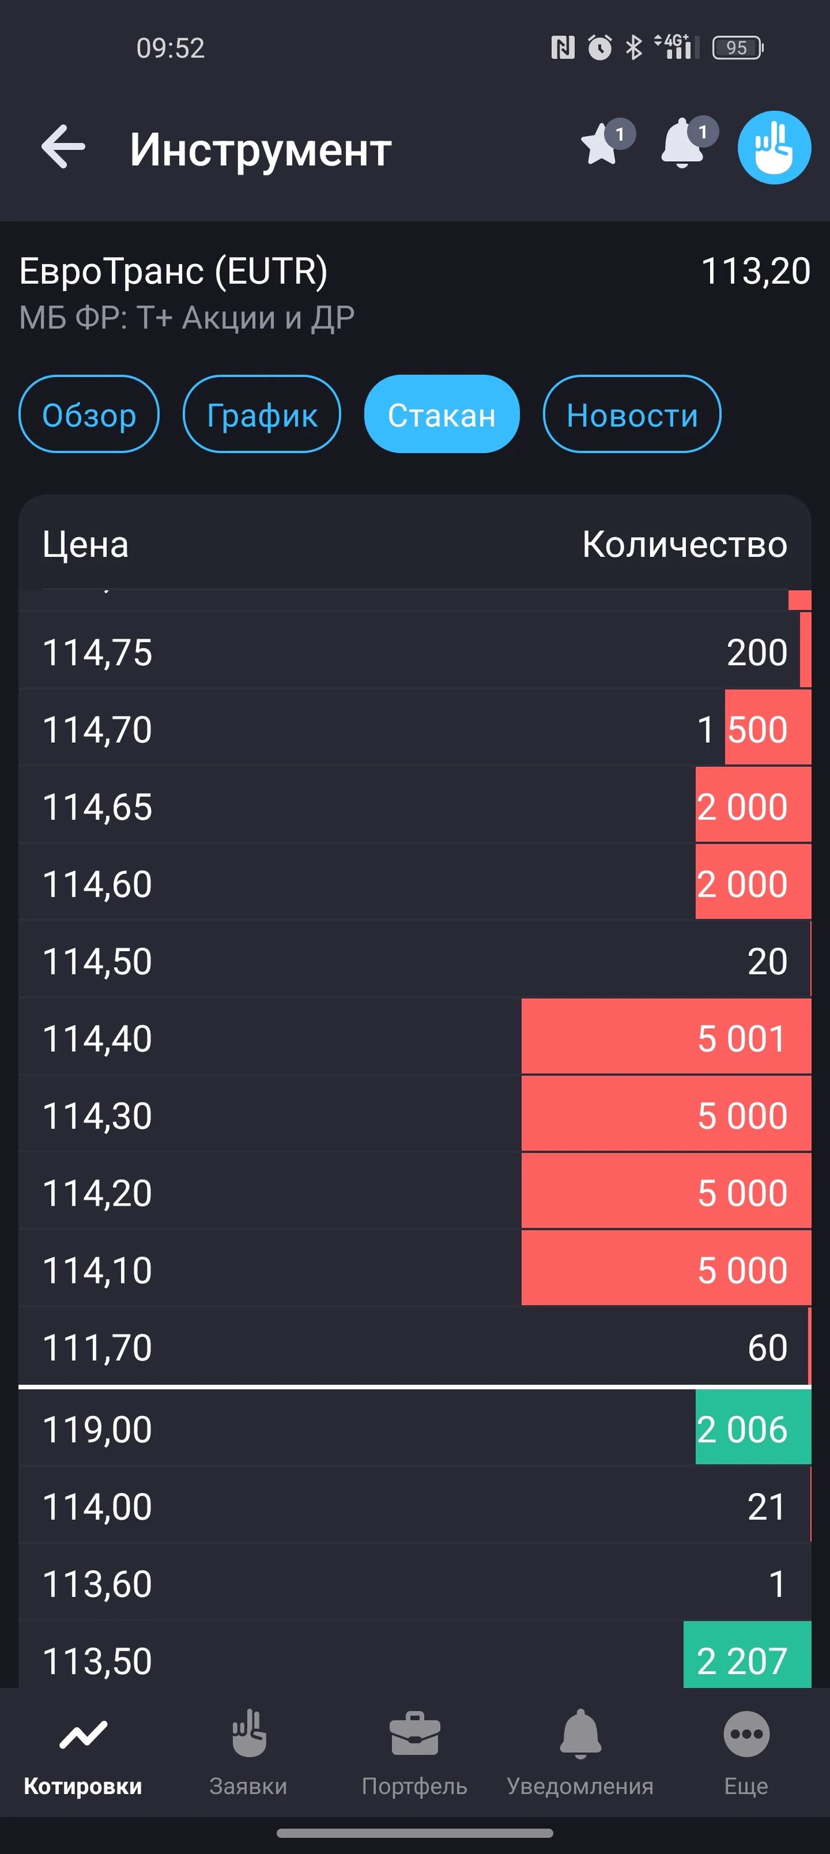Open Портфель briefcase icon
The width and height of the screenshot is (830, 1854).
coord(415,1735)
